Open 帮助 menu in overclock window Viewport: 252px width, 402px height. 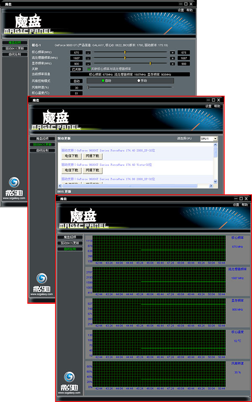click(x=189, y=10)
